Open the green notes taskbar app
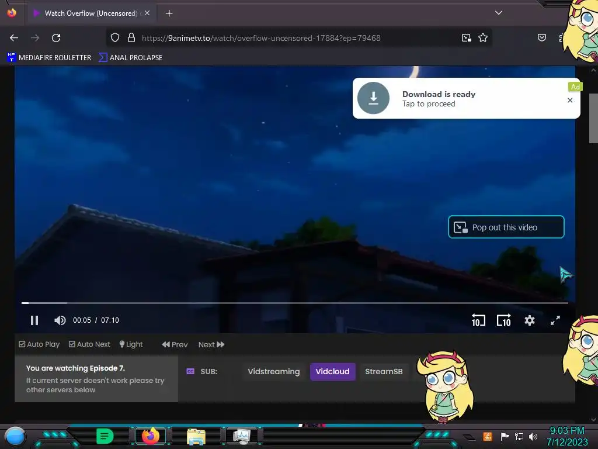 tap(105, 436)
